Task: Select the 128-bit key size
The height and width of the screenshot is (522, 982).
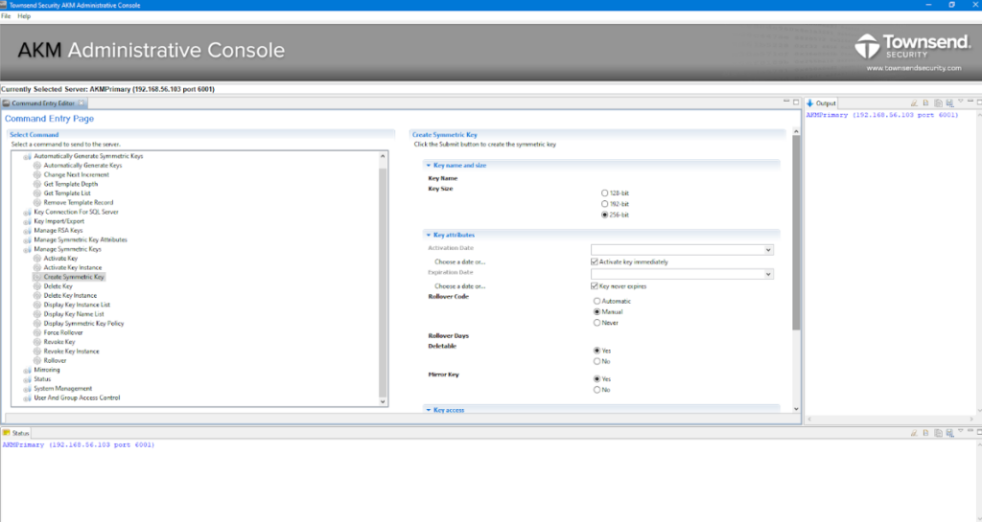Action: pyautogui.click(x=604, y=193)
